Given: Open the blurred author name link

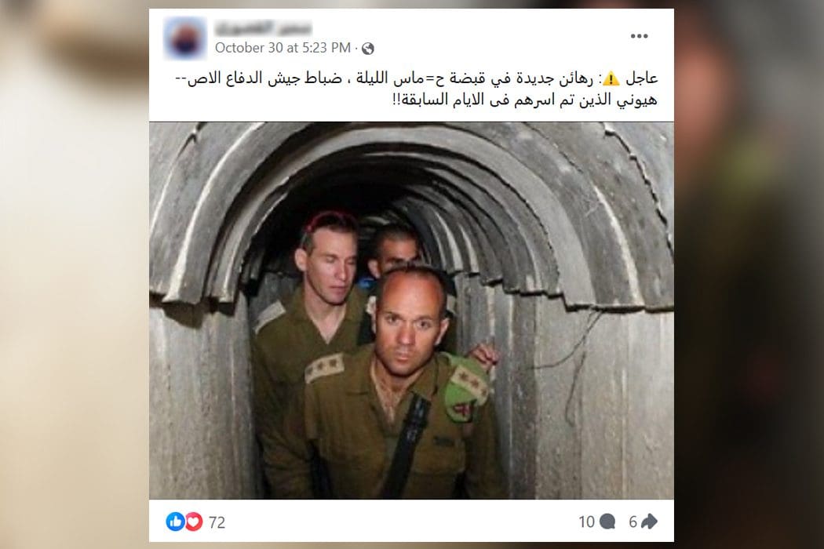Looking at the screenshot, I should (x=263, y=27).
